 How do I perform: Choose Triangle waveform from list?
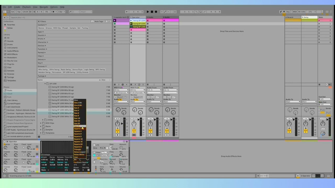click(x=78, y=149)
